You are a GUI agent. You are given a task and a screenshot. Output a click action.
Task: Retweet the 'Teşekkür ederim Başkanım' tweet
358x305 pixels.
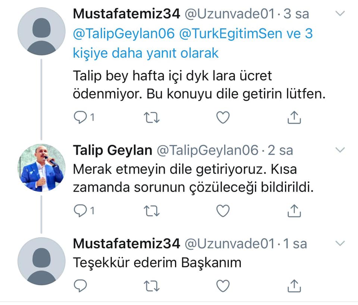click(x=152, y=286)
